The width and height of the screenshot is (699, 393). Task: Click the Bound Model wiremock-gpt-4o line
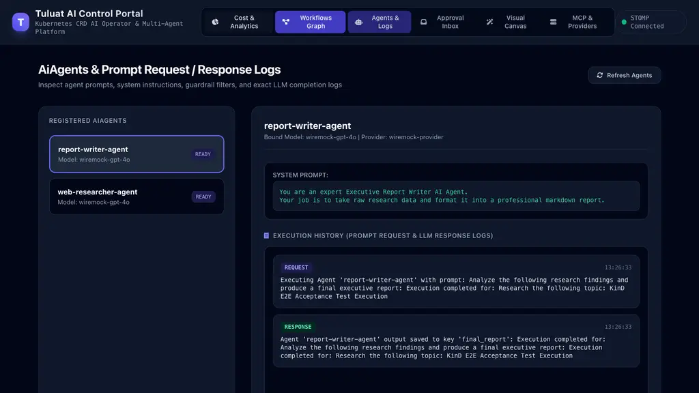[354, 137]
